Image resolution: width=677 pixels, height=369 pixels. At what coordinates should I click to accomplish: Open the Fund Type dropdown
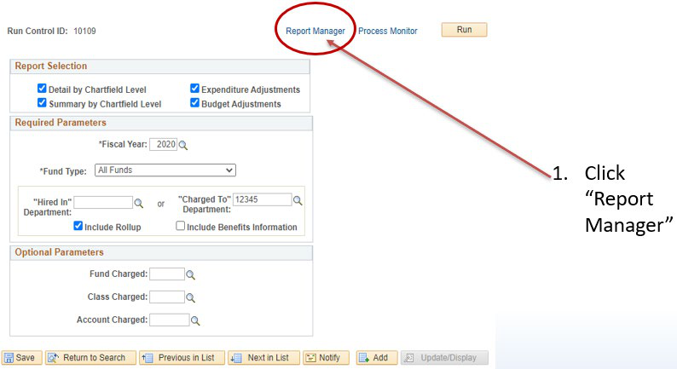165,170
